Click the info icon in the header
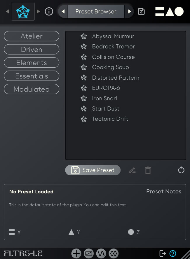The width and height of the screenshot is (190, 259). click(x=49, y=12)
